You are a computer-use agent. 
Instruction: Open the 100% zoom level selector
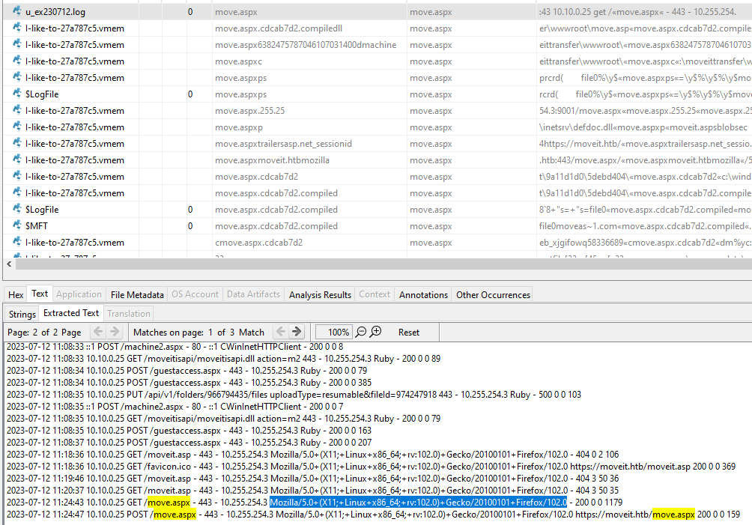coord(335,332)
